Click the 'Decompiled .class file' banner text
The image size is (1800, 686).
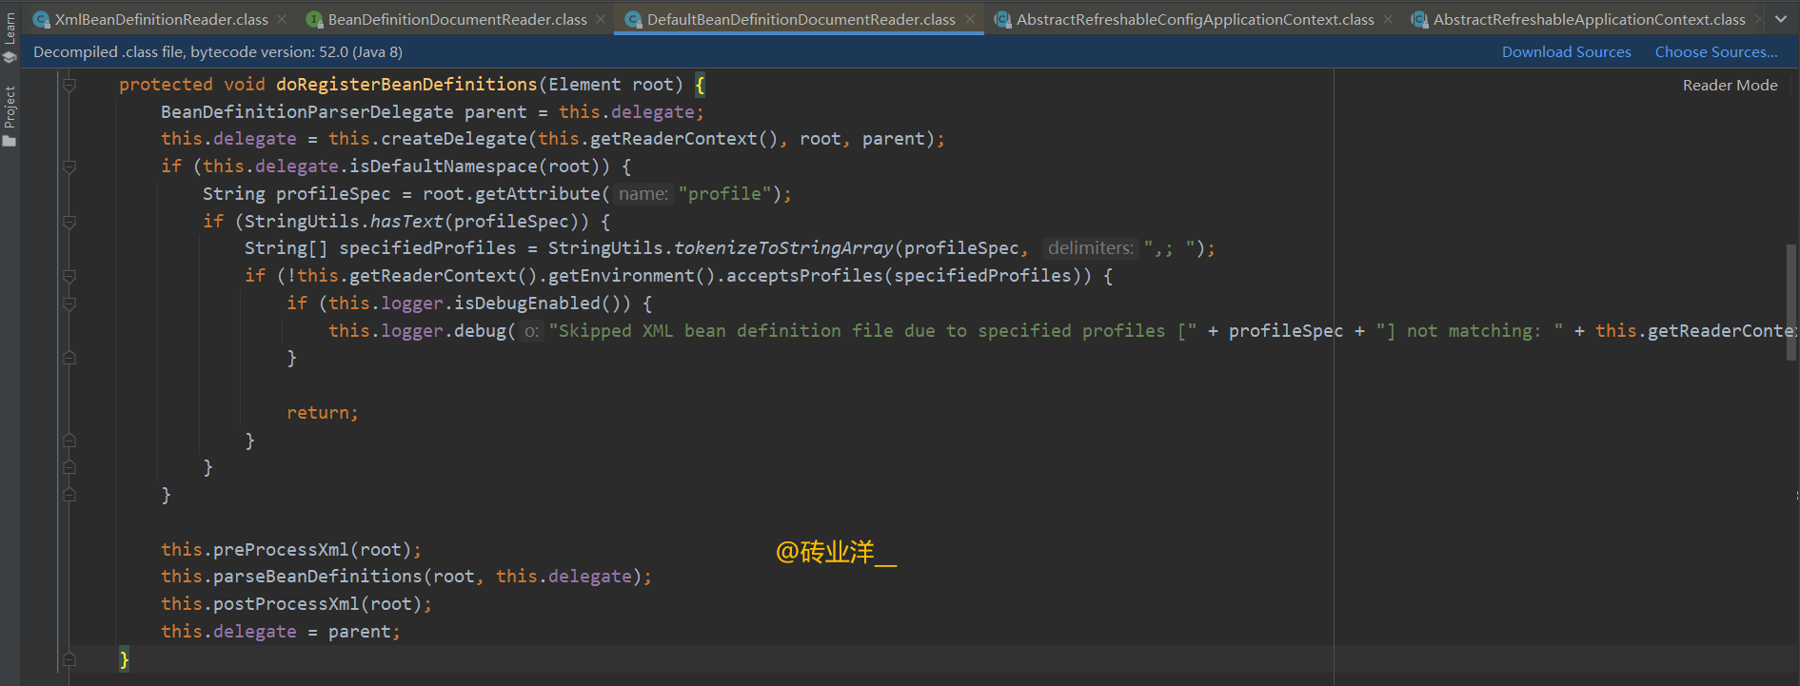[218, 52]
